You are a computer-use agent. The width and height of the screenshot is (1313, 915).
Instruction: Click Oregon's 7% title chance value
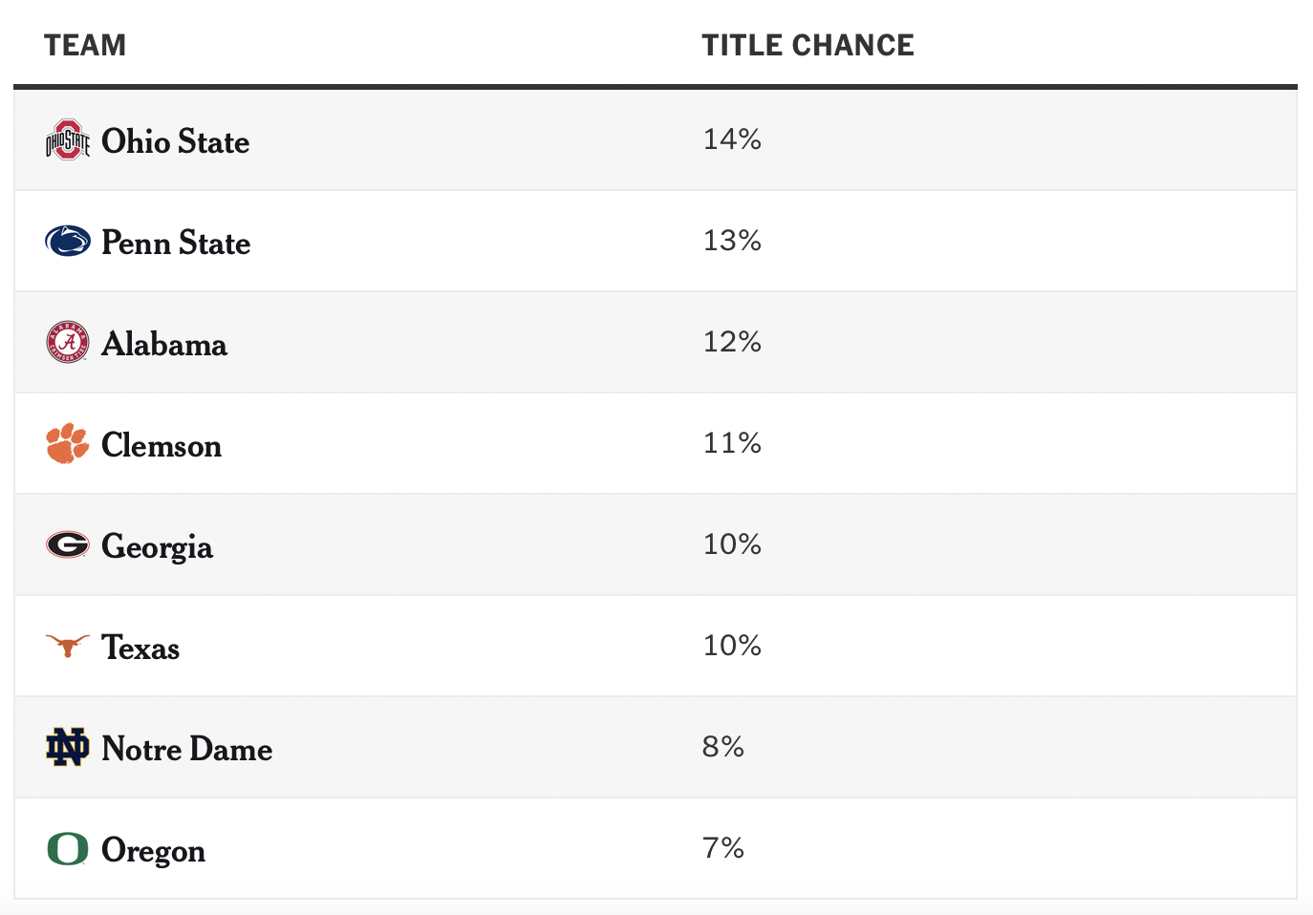(x=723, y=848)
